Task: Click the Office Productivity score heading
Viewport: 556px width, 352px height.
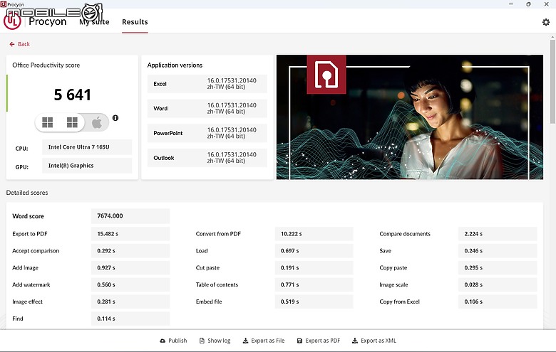Action: pyautogui.click(x=46, y=65)
